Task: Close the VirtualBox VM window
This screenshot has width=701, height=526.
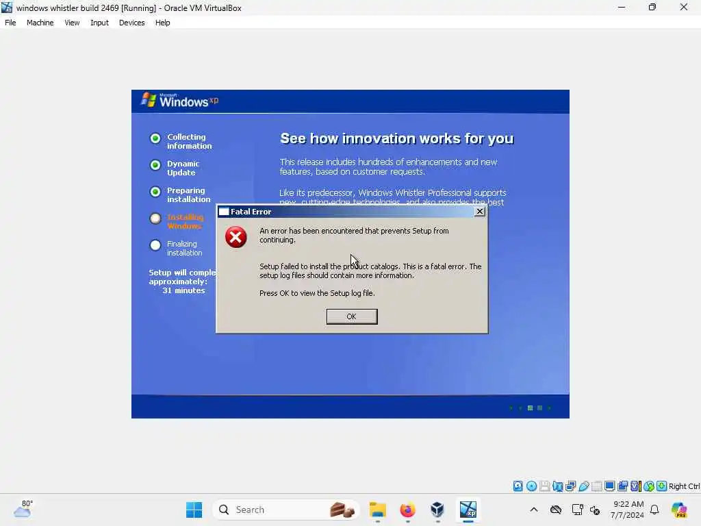Action: [x=684, y=8]
